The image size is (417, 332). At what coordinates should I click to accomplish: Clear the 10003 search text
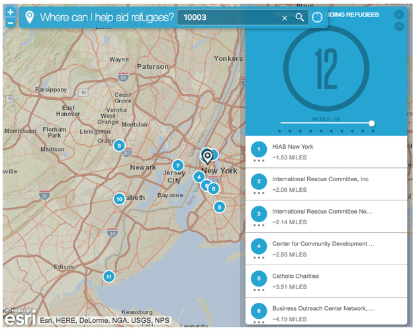[x=285, y=18]
